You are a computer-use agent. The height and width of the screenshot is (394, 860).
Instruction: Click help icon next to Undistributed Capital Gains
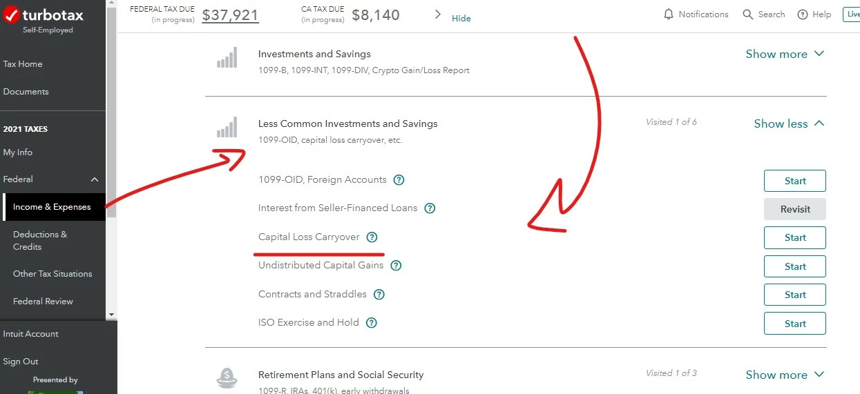396,266
